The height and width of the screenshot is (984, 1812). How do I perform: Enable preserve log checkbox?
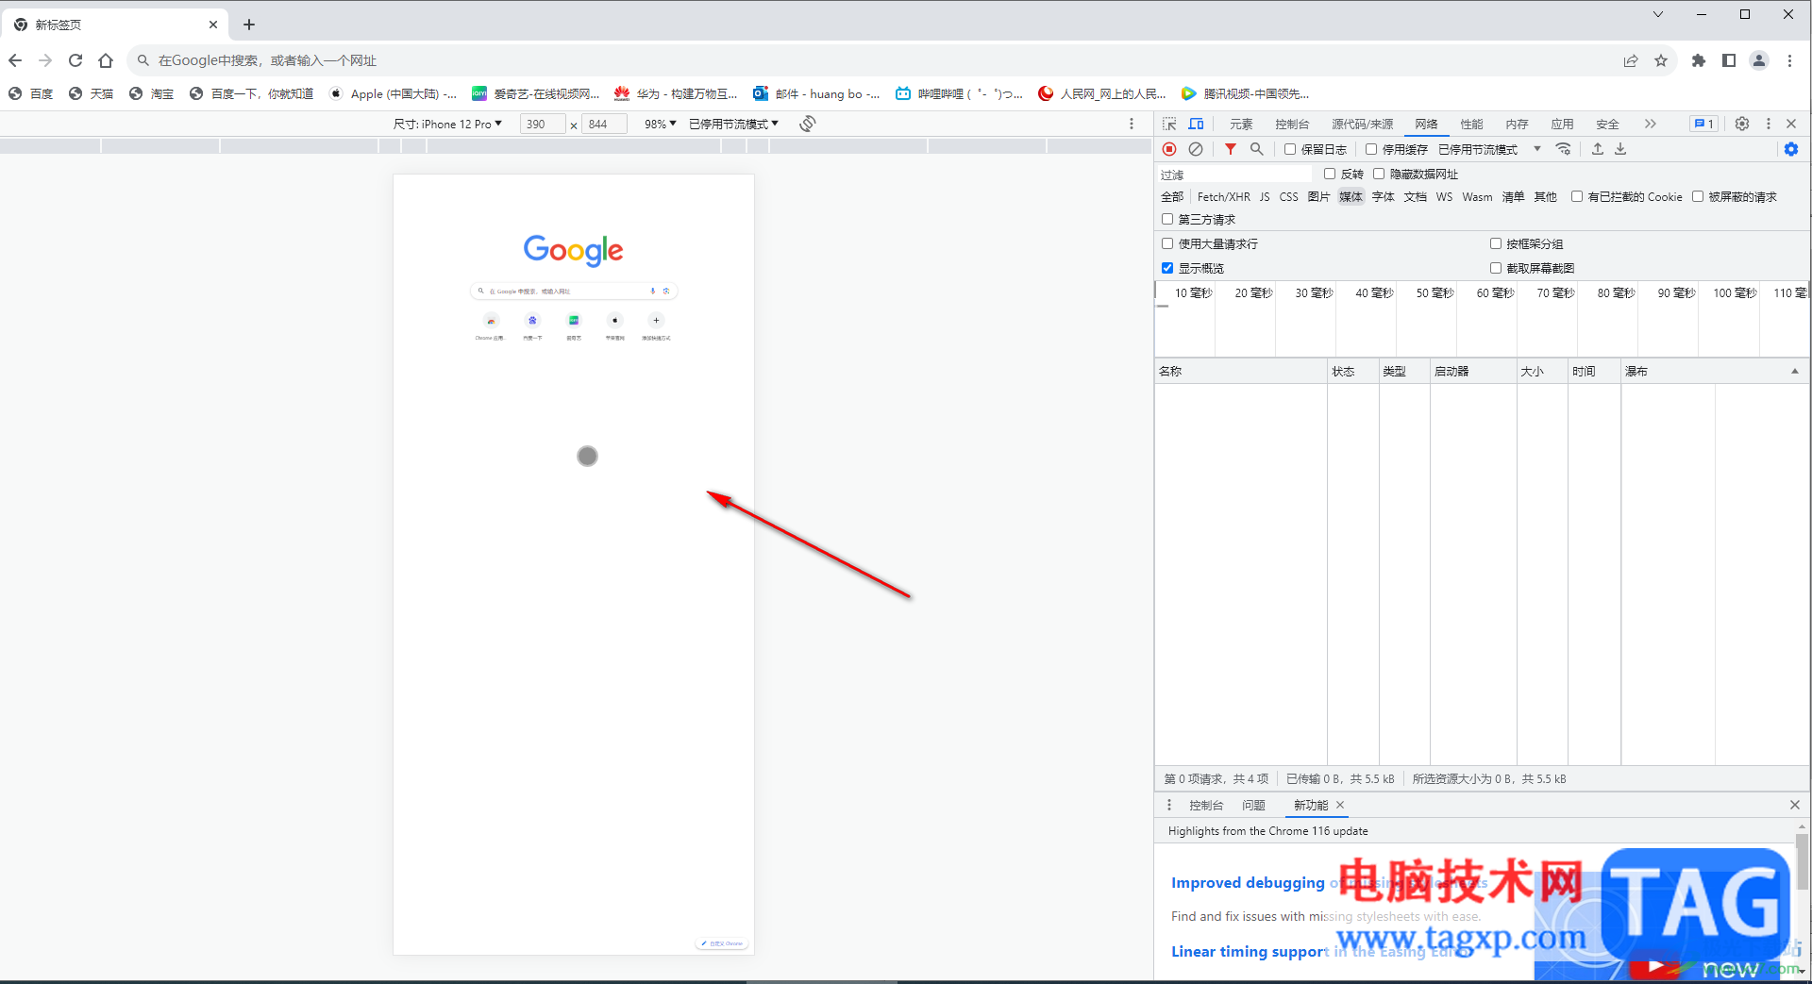tap(1290, 149)
